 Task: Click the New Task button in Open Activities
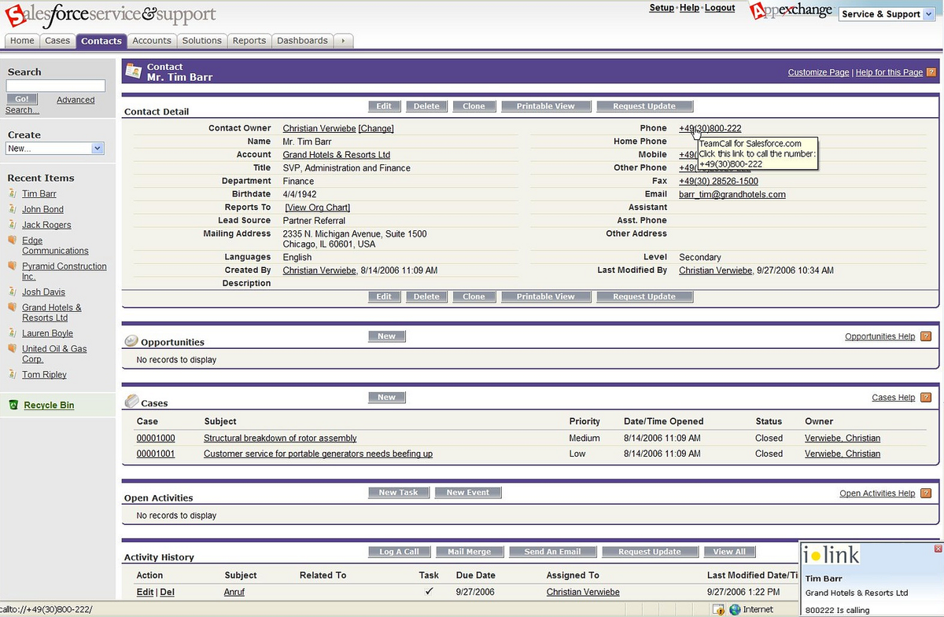398,493
